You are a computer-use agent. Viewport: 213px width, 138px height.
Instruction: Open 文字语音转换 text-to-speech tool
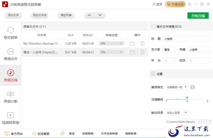coord(109,133)
